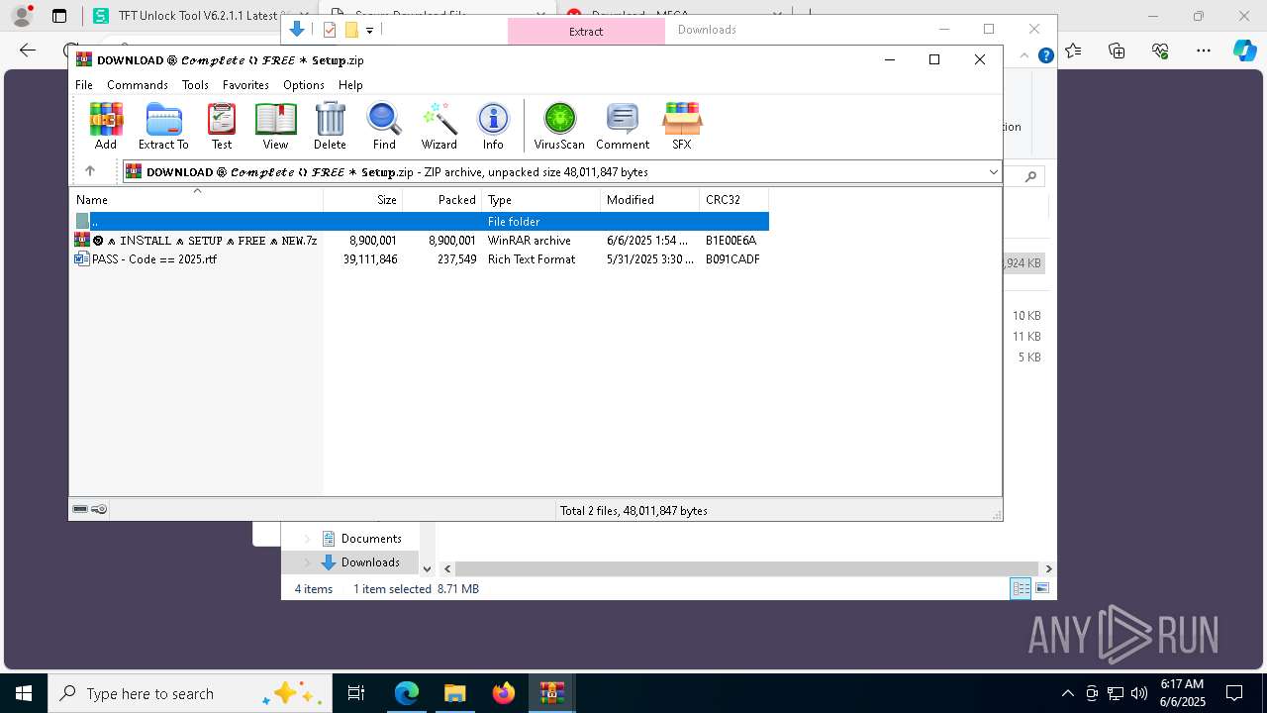
Task: Expand the Documents tree node
Action: 307,539
